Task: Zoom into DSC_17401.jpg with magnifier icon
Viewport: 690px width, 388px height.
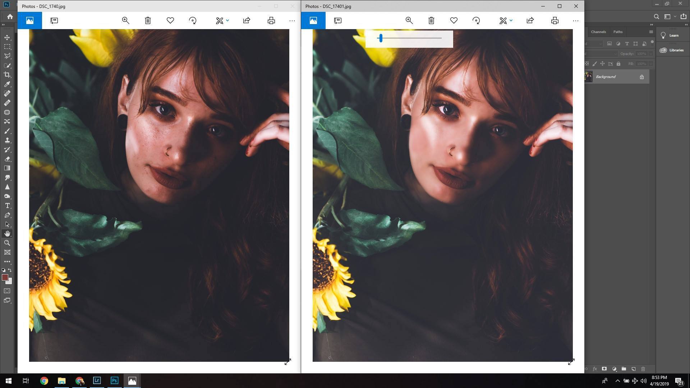Action: (x=409, y=21)
